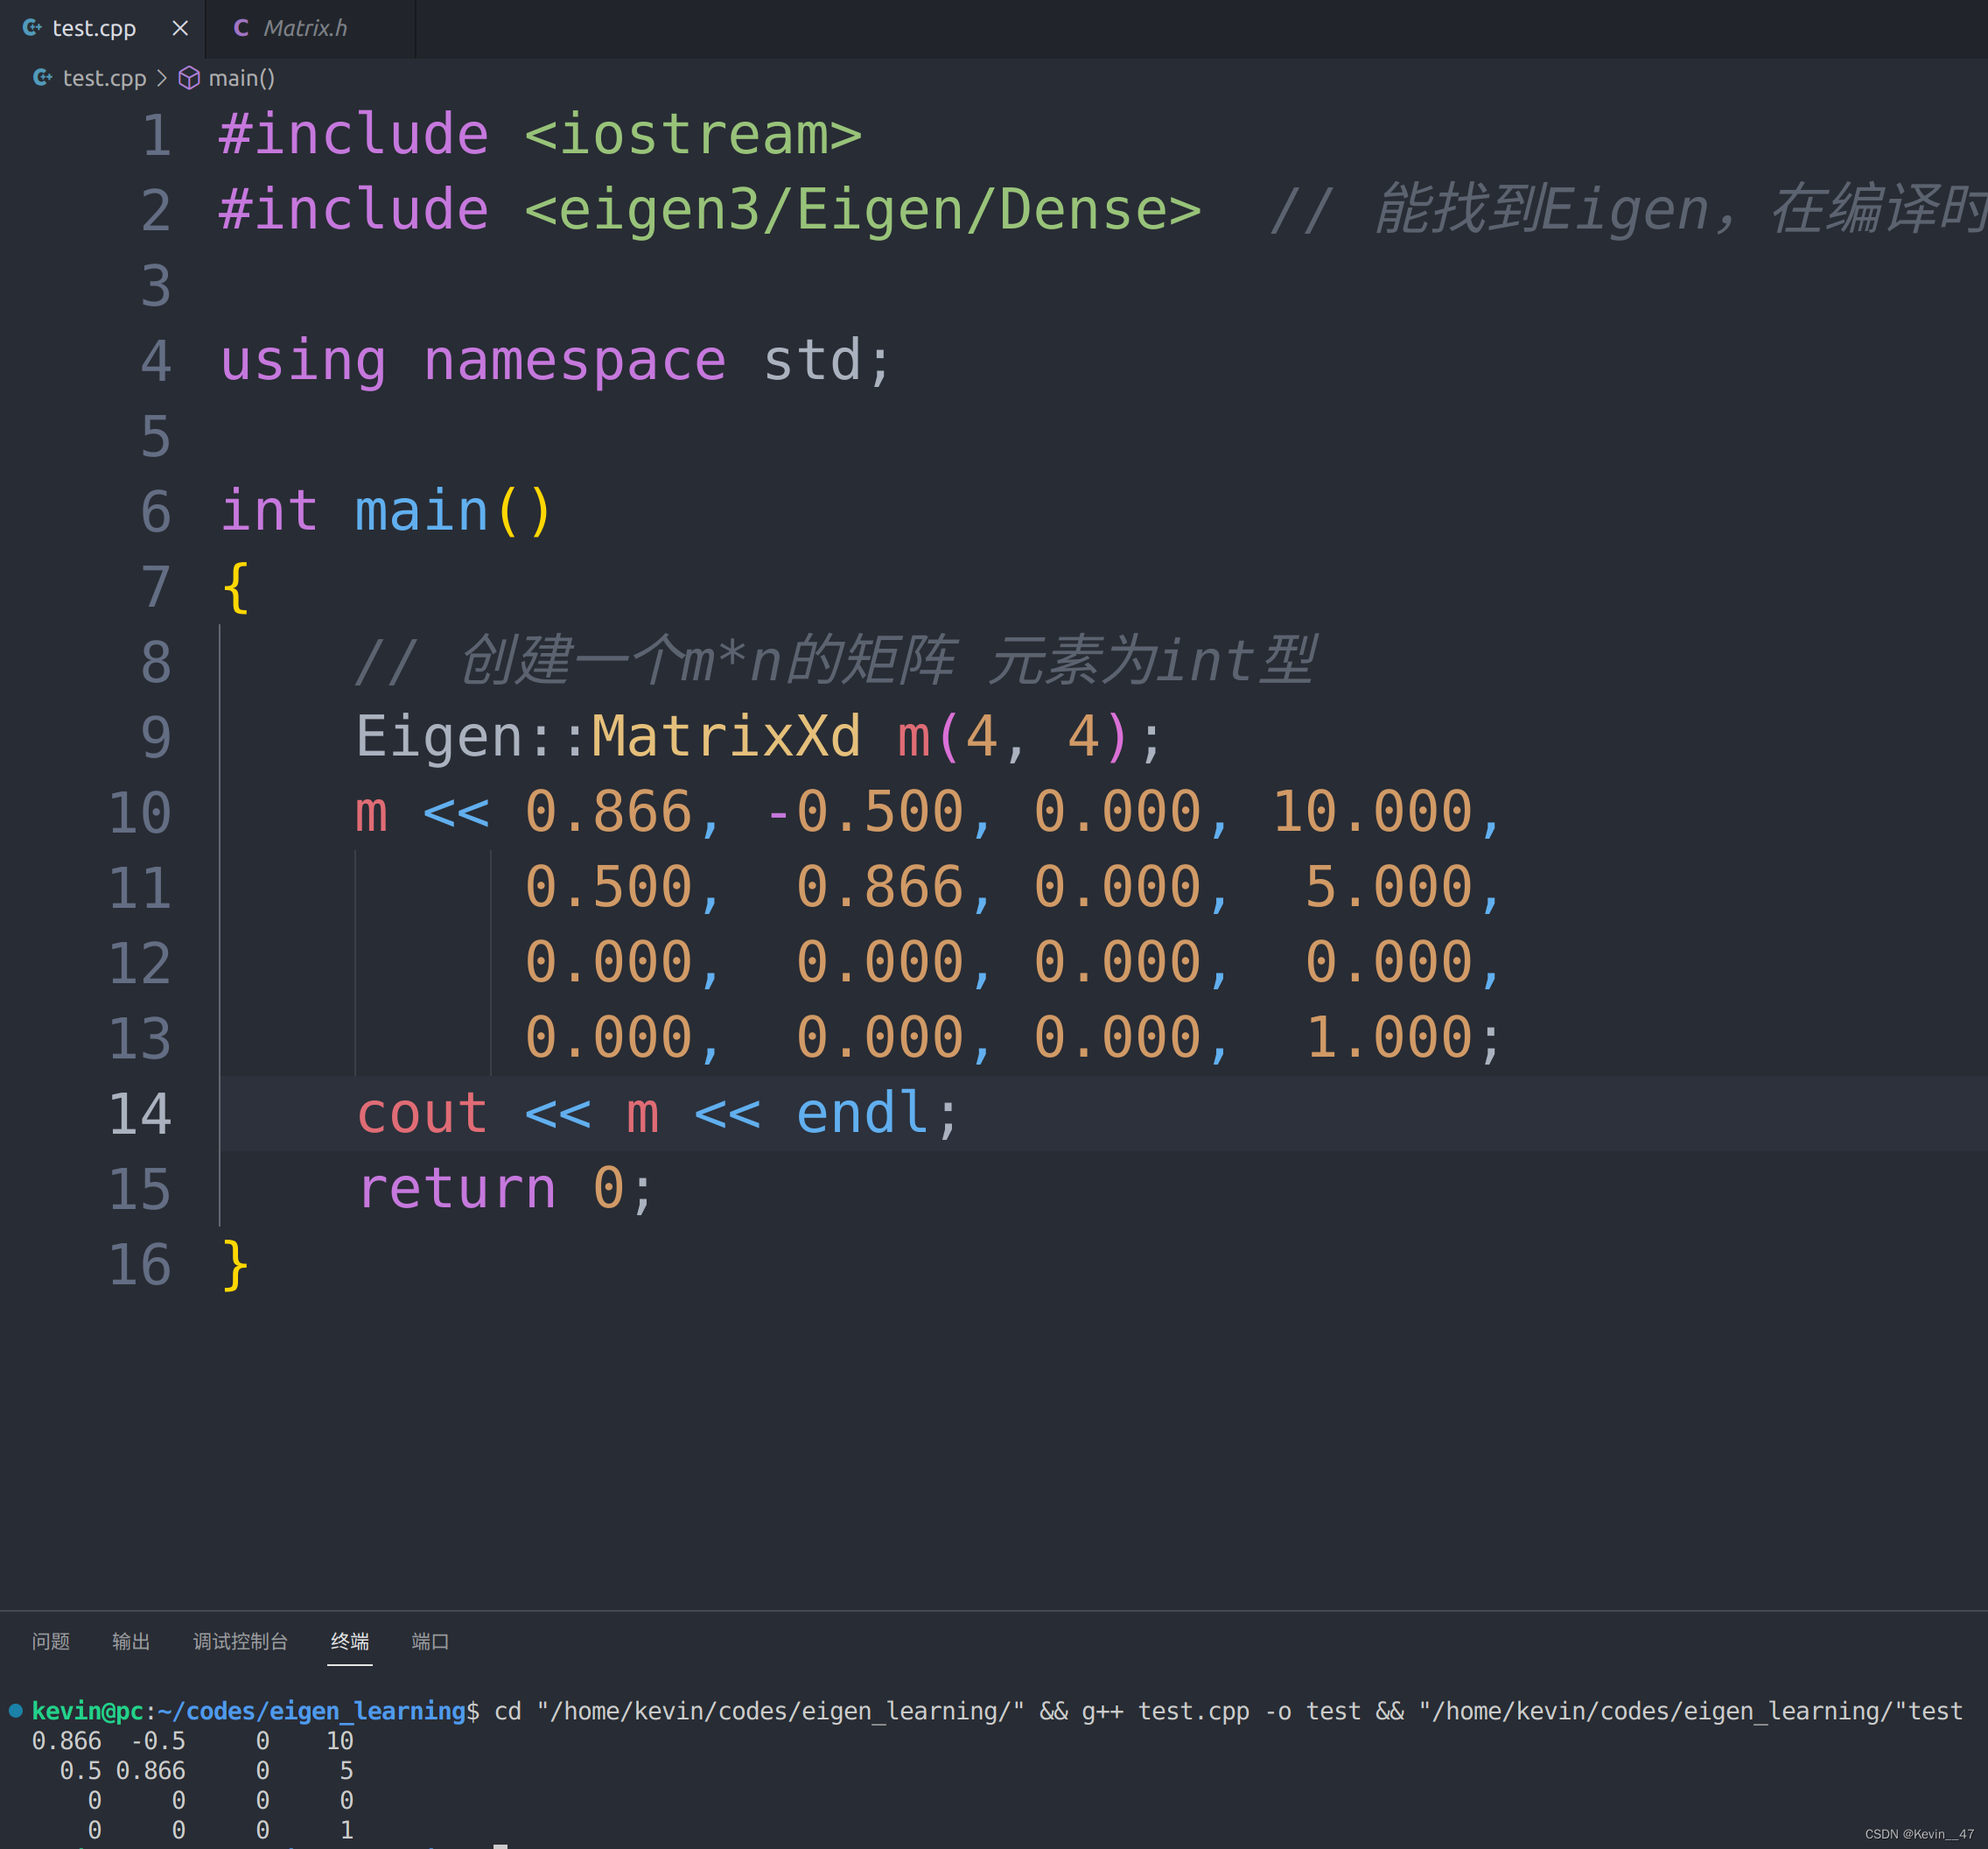Open the main() breadcrumb dropdown
The height and width of the screenshot is (1849, 1988).
(x=241, y=78)
